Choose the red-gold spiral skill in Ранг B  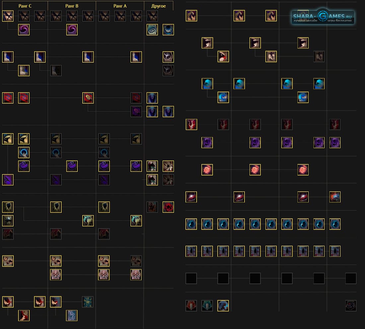pos(88,98)
